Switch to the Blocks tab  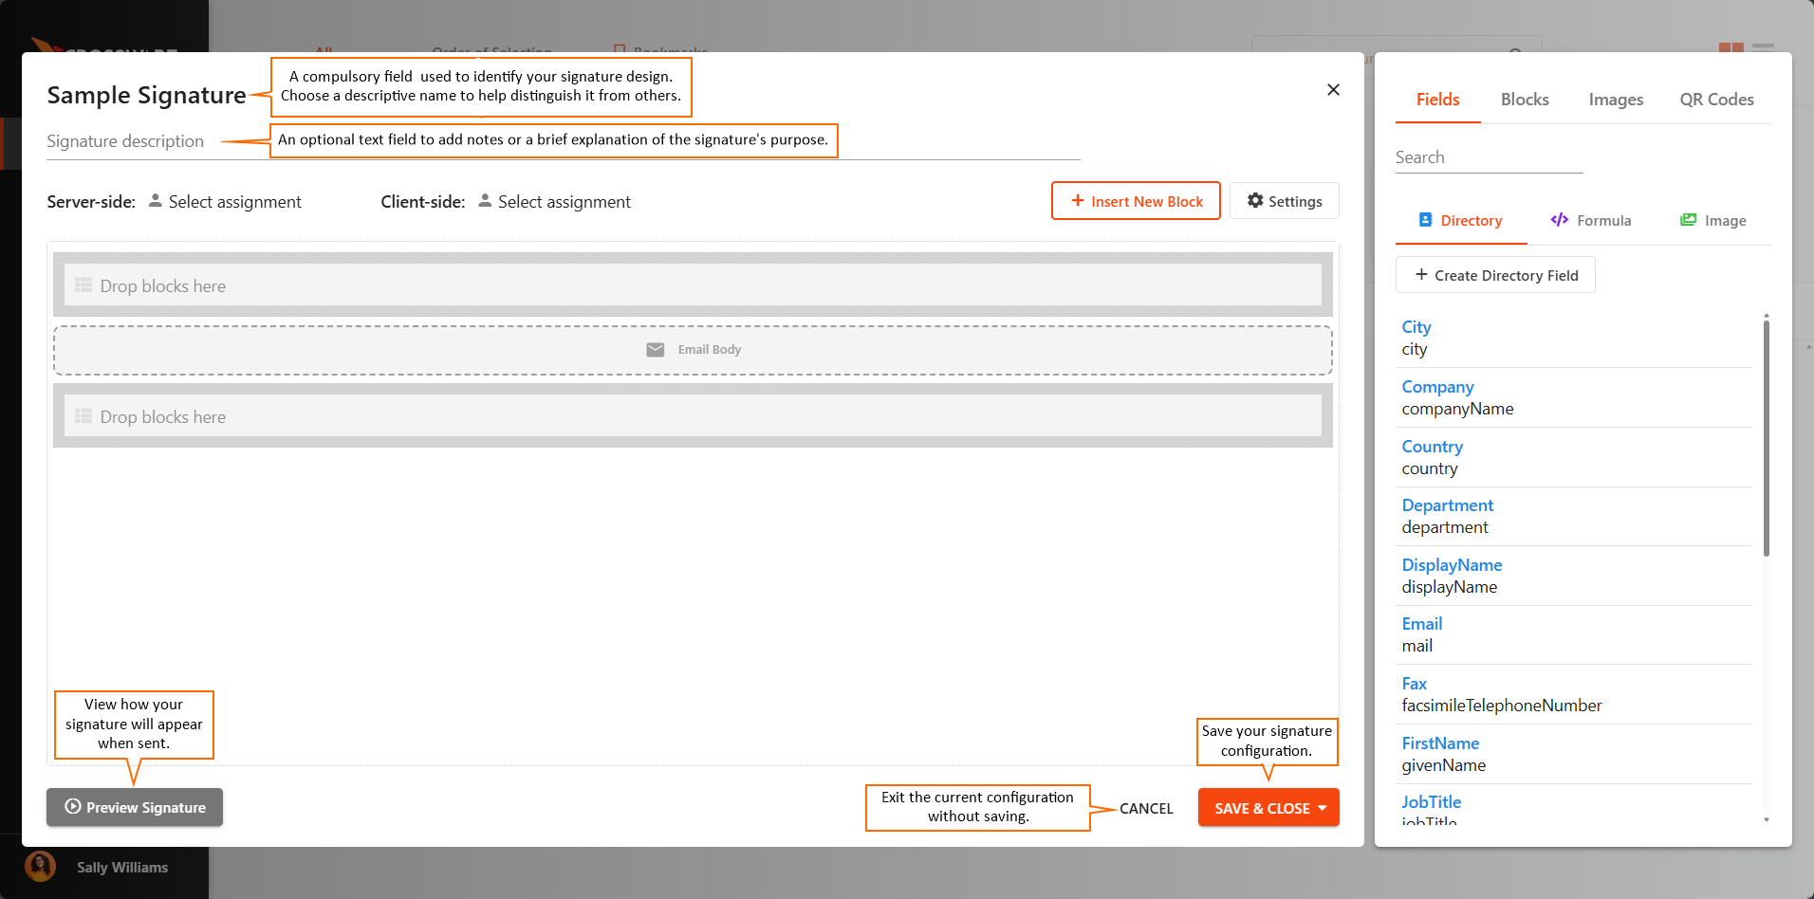pos(1525,99)
